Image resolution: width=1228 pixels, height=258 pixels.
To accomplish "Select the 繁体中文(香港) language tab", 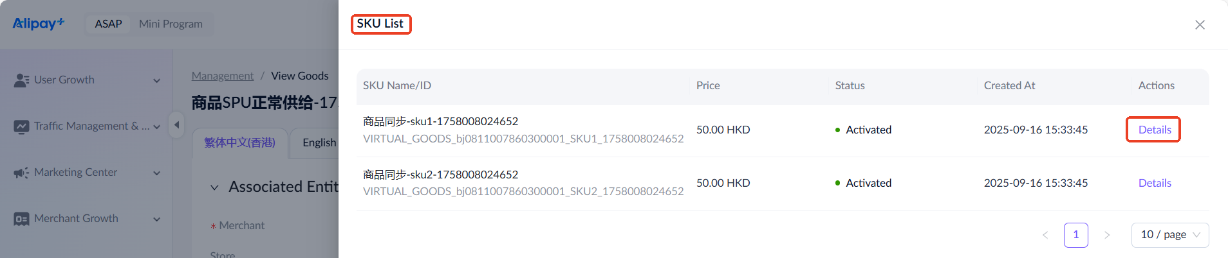I will click(x=239, y=142).
